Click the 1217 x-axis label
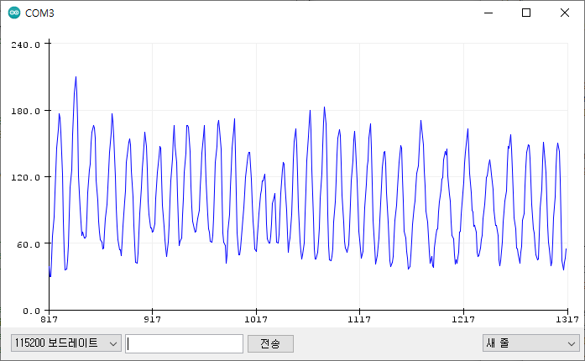The height and width of the screenshot is (361, 585). (x=463, y=320)
